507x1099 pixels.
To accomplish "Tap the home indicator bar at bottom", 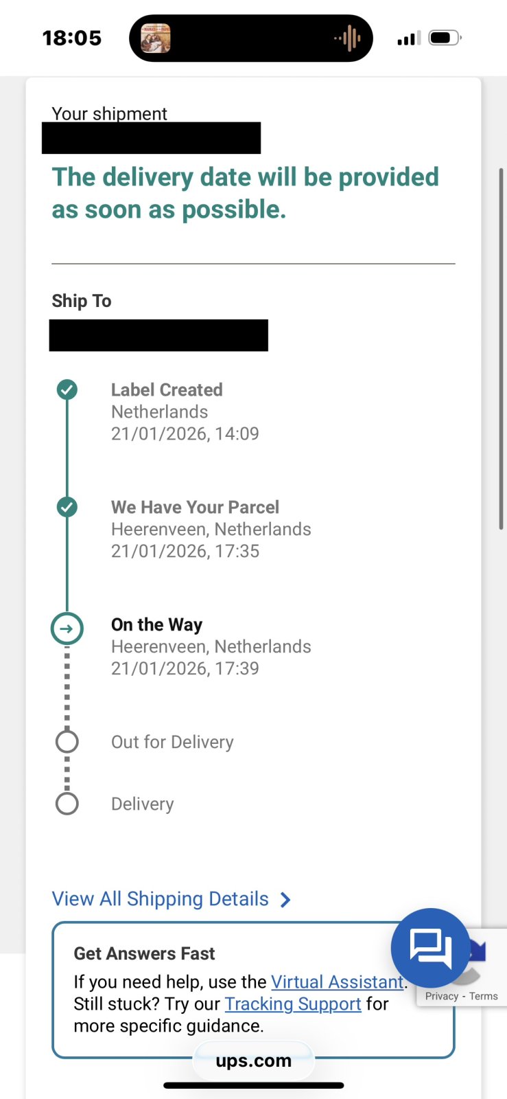I will (x=253, y=1086).
